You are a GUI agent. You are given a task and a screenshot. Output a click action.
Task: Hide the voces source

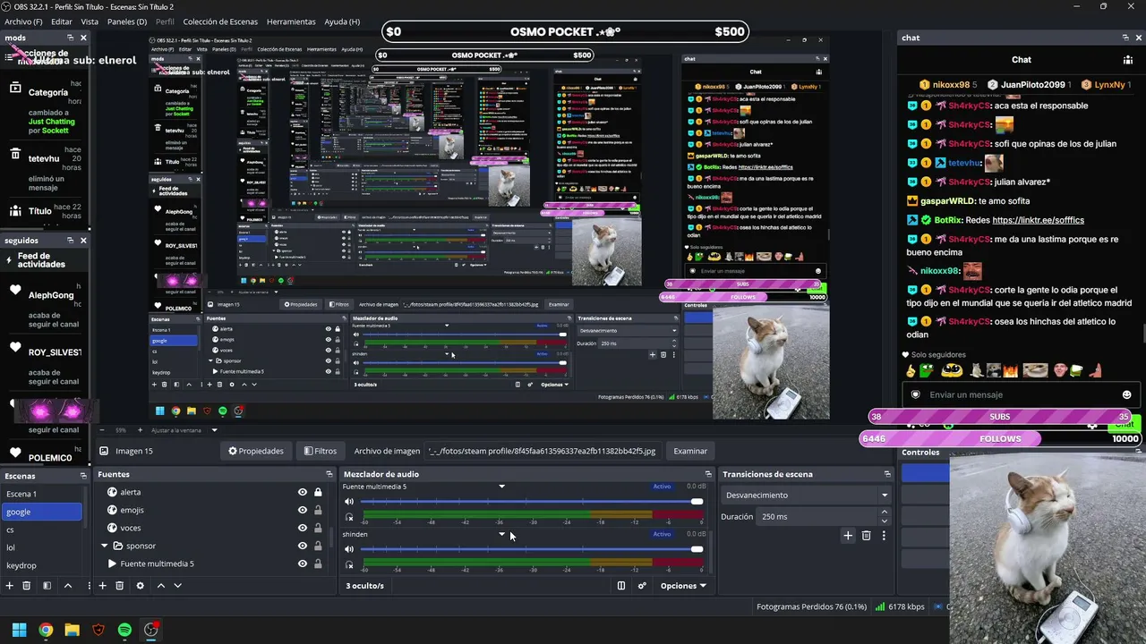tap(303, 528)
